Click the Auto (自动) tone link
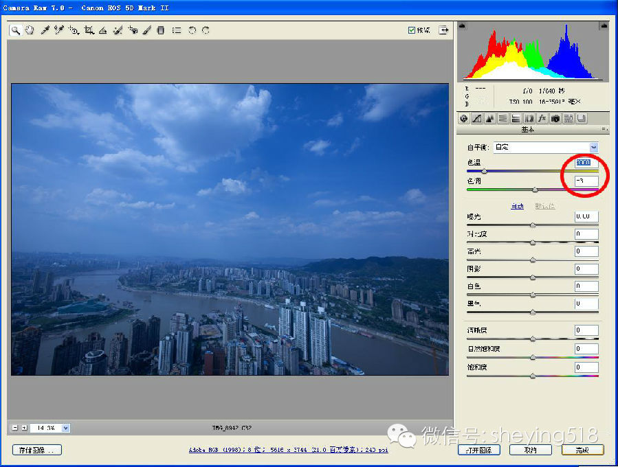This screenshot has width=618, height=467. [x=517, y=206]
